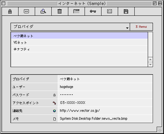This screenshot has height=134, width=164.
Task: Open the new card entry toolbar icon
Action: click(x=27, y=11)
